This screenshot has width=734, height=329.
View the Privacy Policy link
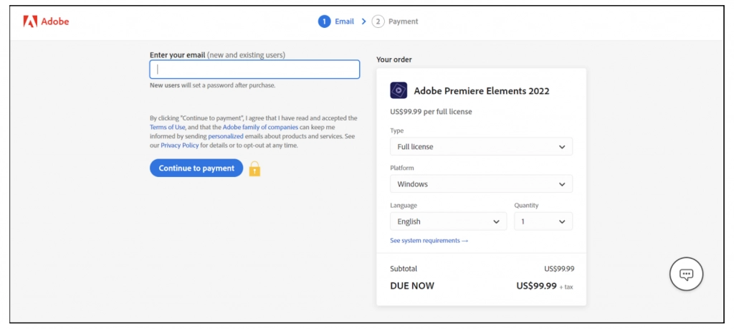pyautogui.click(x=180, y=146)
